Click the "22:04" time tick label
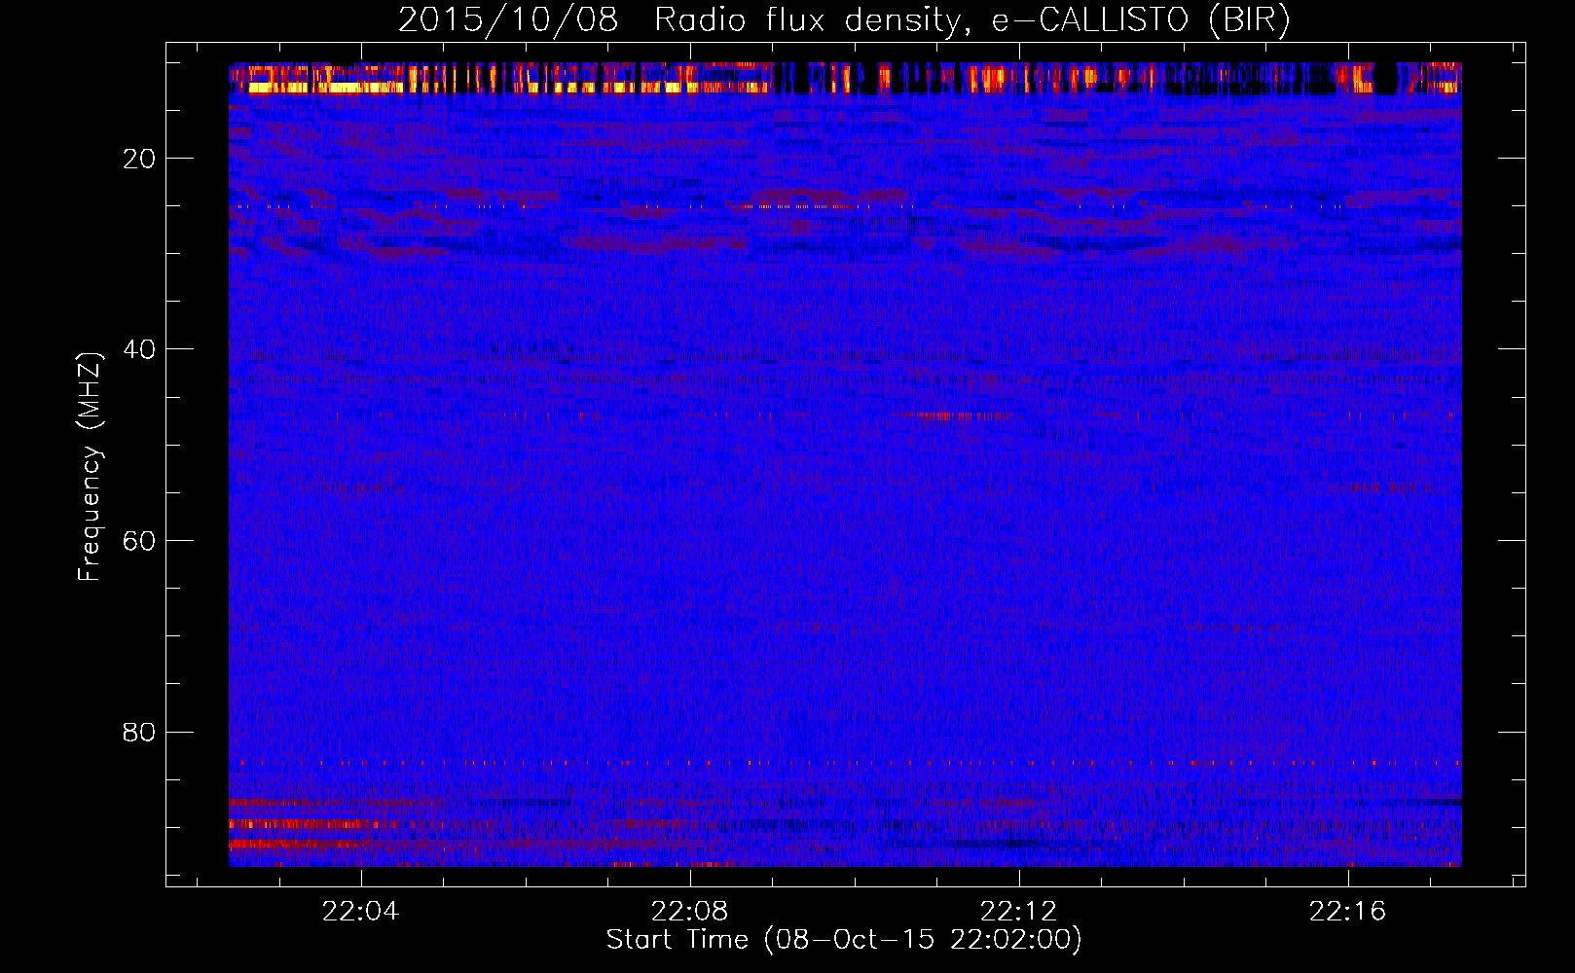Viewport: 1575px width, 973px height. coord(360,912)
